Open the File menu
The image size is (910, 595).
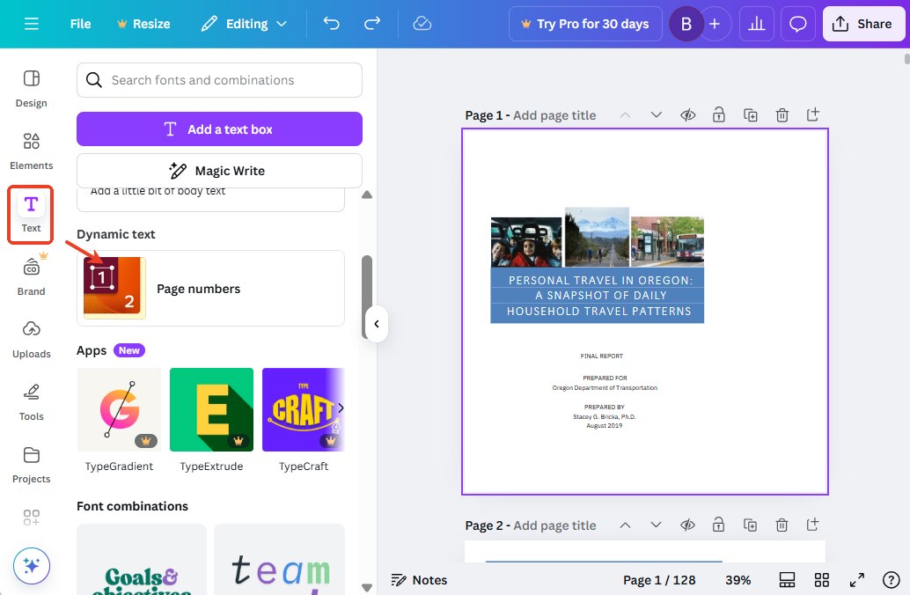[79, 24]
